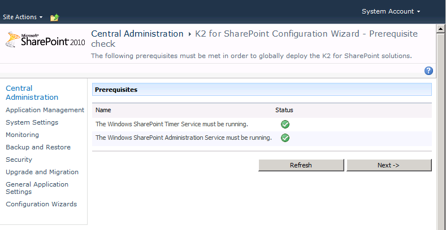Image resolution: width=446 pixels, height=230 pixels.
Task: Navigate to Security settings
Action: [19, 160]
